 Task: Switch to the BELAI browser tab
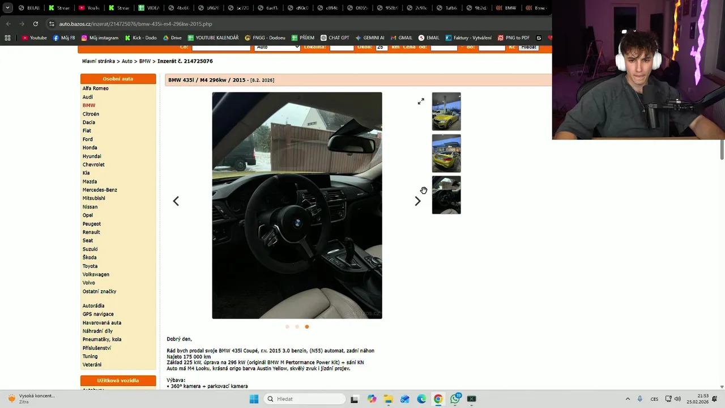click(x=29, y=8)
